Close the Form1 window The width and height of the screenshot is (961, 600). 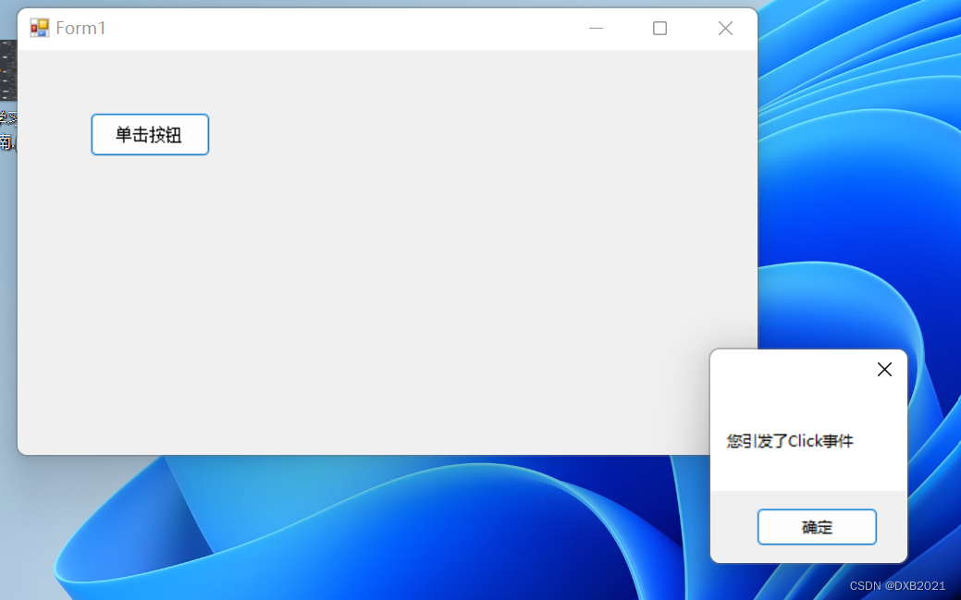click(x=725, y=28)
